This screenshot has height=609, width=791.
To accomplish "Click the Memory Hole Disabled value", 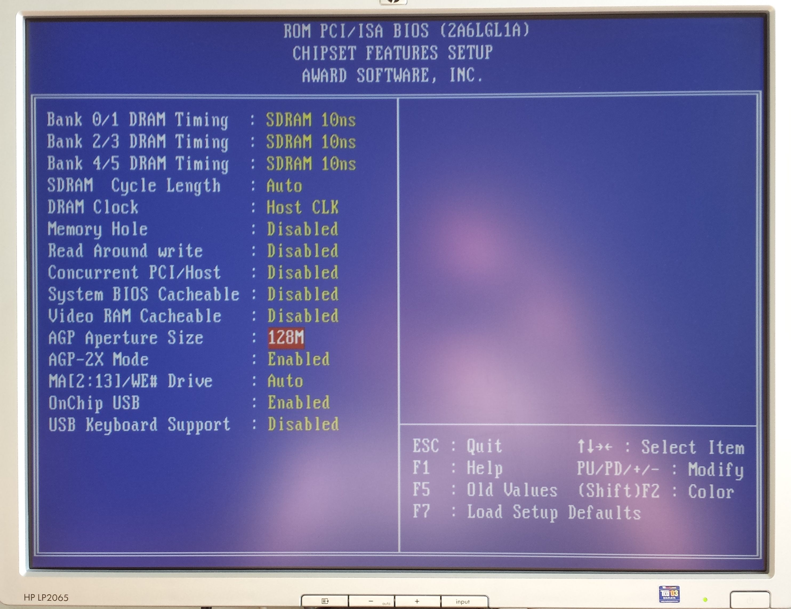I will click(x=302, y=229).
